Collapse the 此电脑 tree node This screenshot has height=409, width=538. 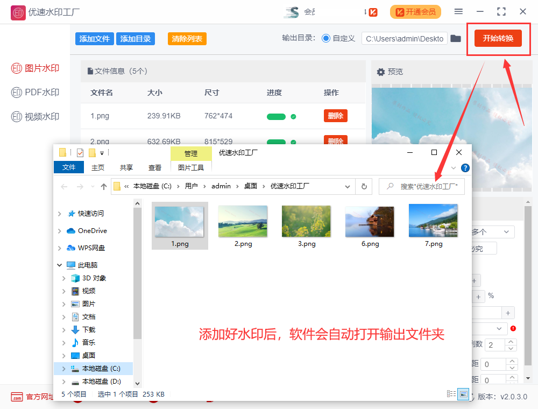point(59,265)
